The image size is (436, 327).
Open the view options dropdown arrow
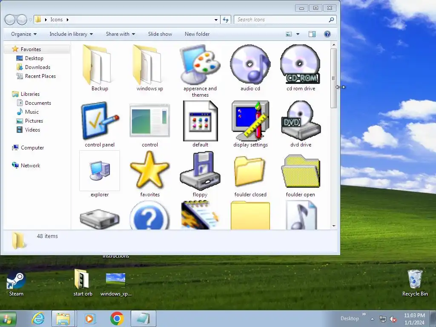coord(298,34)
